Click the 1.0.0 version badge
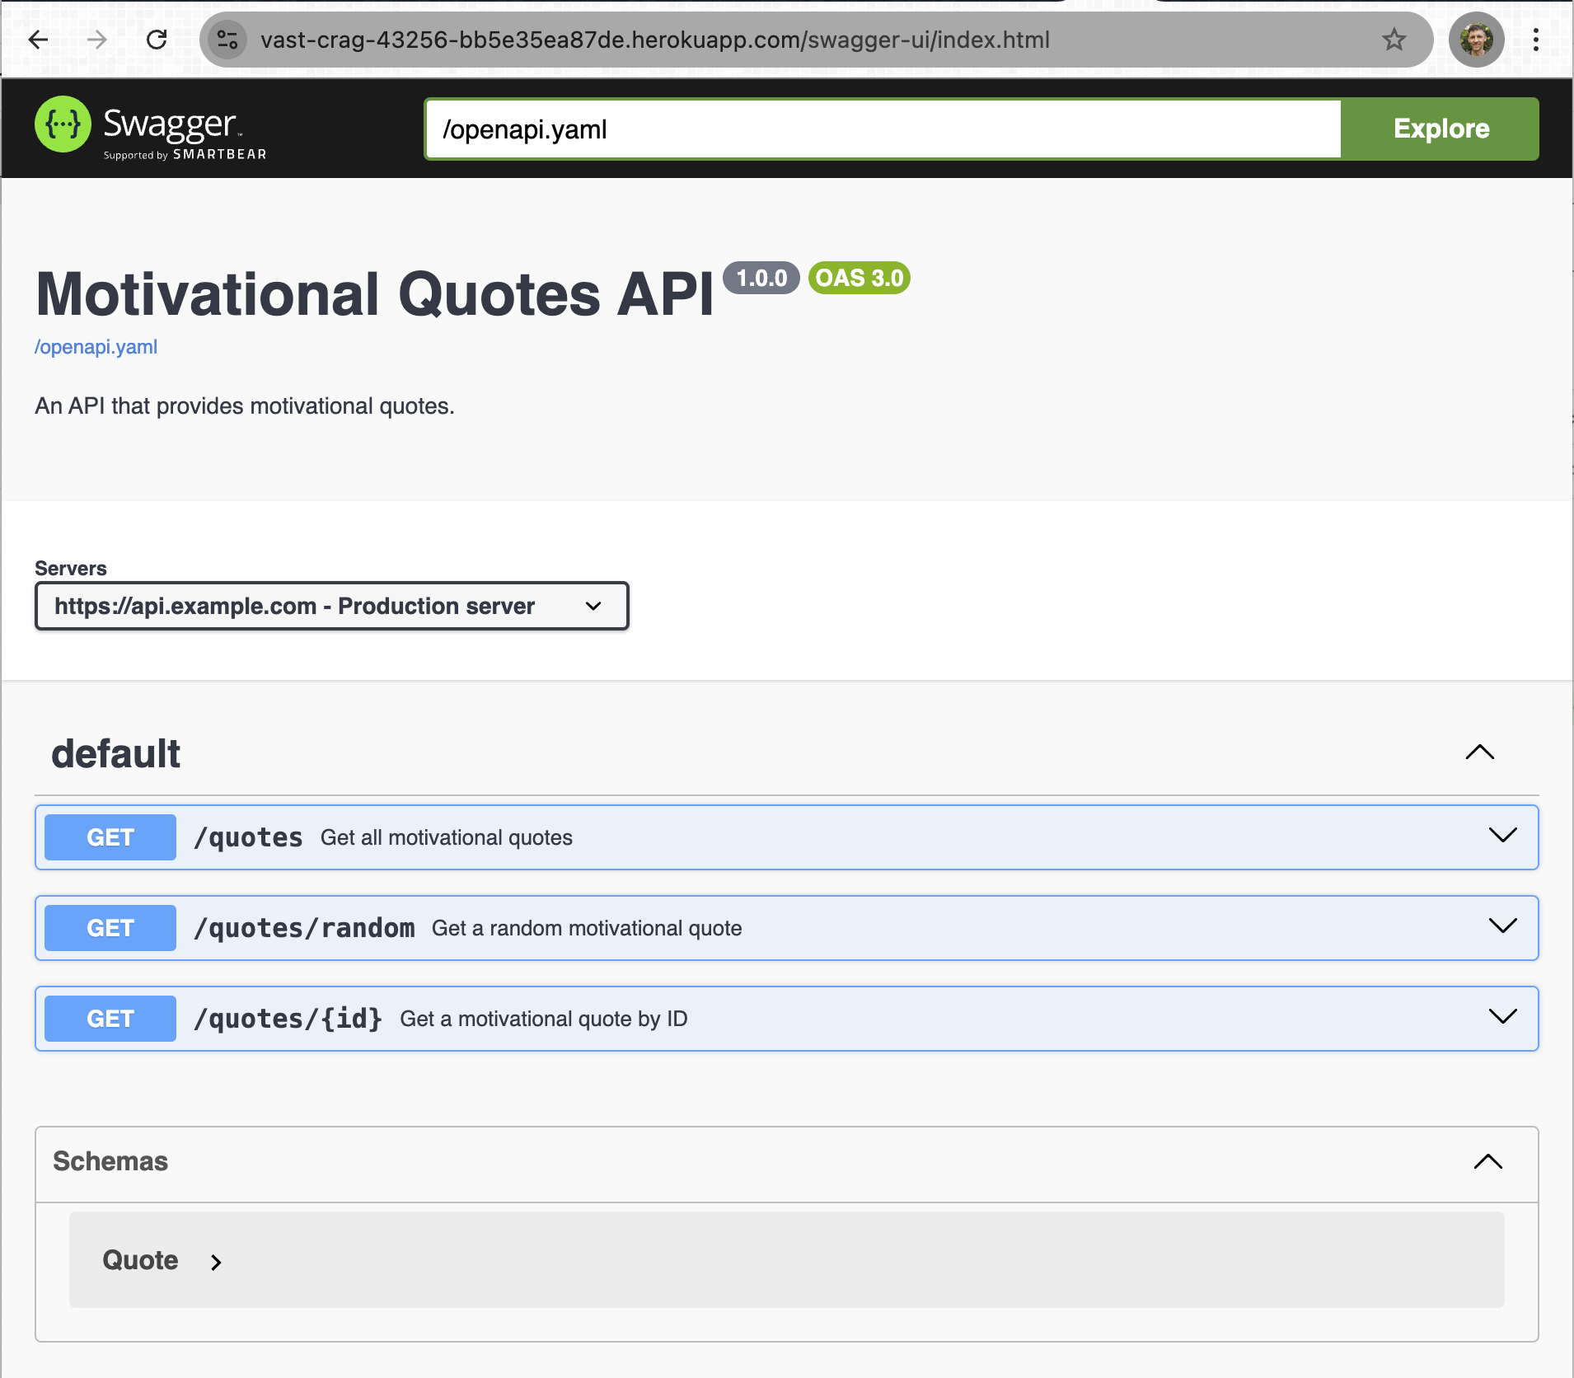This screenshot has width=1574, height=1378. 761,278
